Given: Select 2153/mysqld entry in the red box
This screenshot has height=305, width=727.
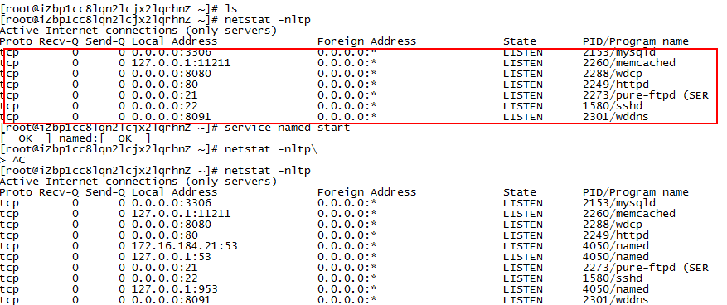Looking at the screenshot, I should 619,52.
